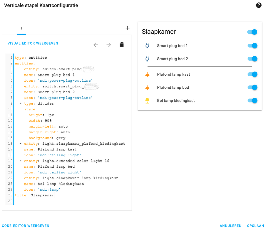Move card right with forward arrow
This screenshot has width=267, height=231.
[108, 45]
